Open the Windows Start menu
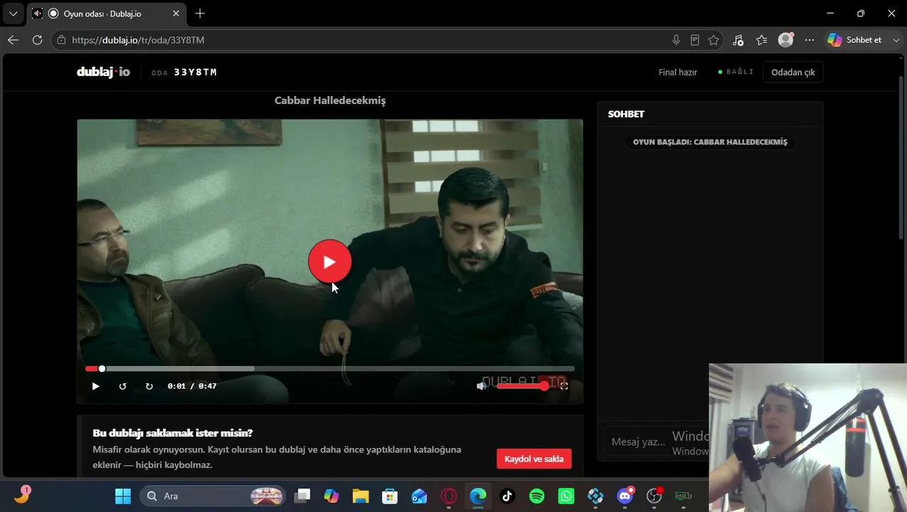 [122, 496]
